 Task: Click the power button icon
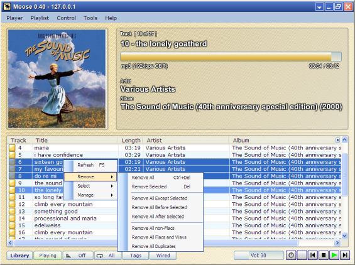(x=291, y=256)
